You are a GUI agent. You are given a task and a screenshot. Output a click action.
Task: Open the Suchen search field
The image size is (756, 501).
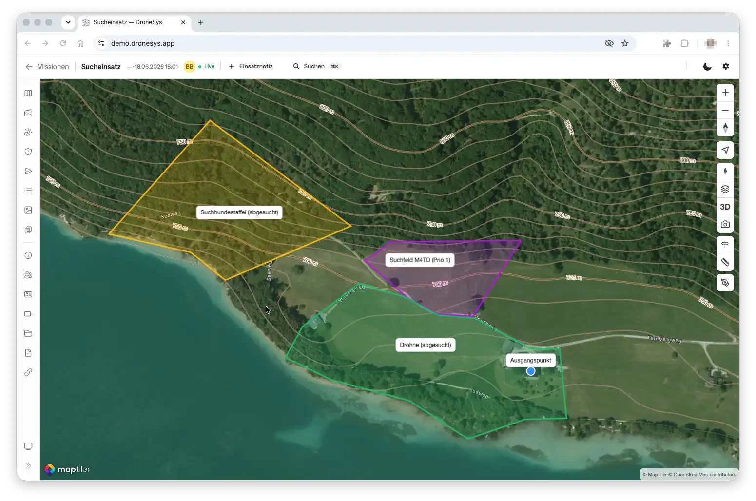(x=316, y=66)
